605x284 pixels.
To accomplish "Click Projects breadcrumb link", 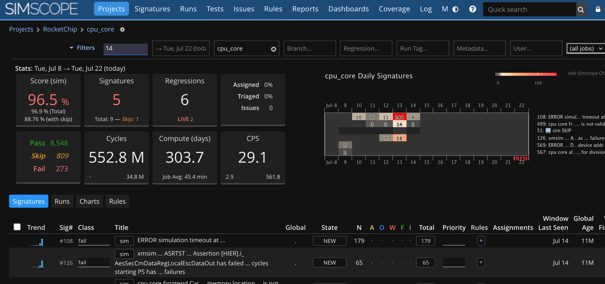I will (x=21, y=29).
